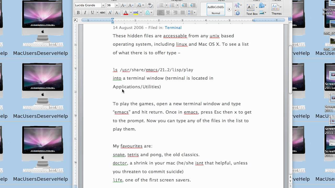The image size is (335, 188).
Task: Expand the Underline style arrow
Action: point(97,13)
